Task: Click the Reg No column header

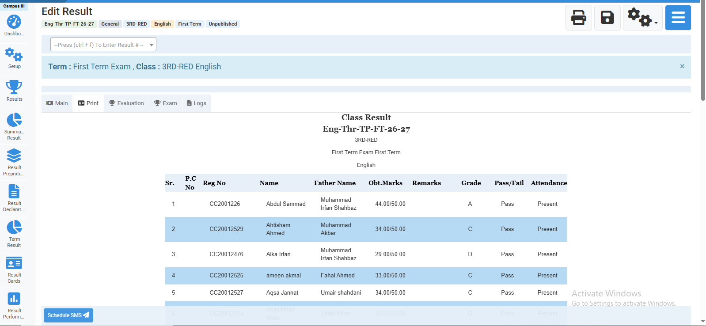Action: click(214, 183)
